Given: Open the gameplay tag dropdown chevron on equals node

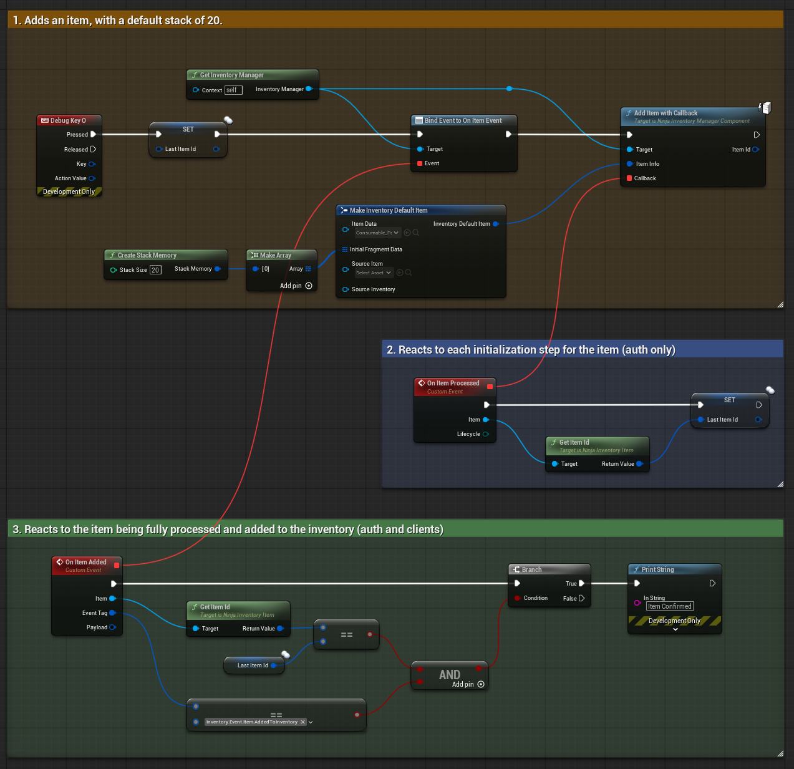Looking at the screenshot, I should click(x=311, y=722).
